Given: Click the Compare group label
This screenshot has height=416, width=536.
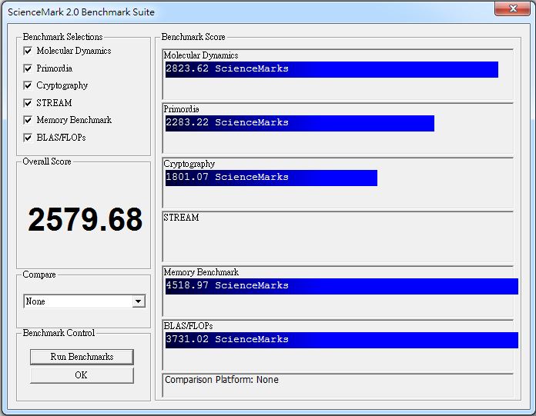Looking at the screenshot, I should pyautogui.click(x=39, y=275).
